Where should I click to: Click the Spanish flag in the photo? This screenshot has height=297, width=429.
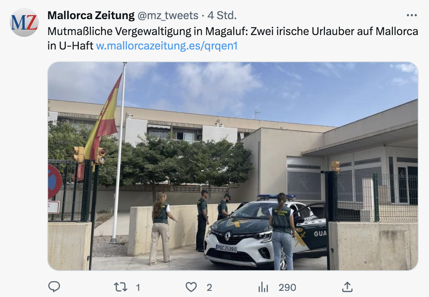pyautogui.click(x=103, y=125)
